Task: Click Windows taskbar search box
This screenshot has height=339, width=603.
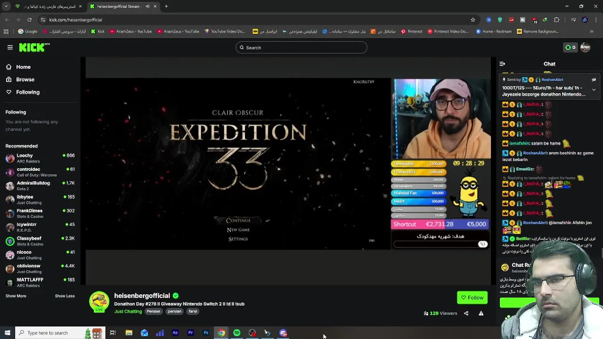Action: tap(59, 333)
